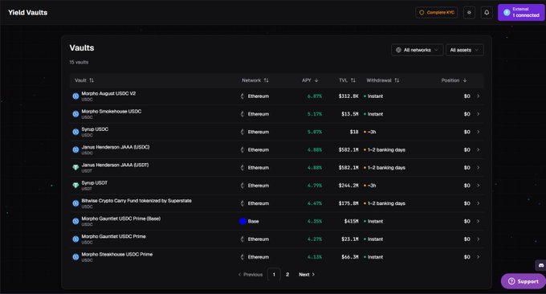Click the Syrup USDC coin icon

coord(75,132)
